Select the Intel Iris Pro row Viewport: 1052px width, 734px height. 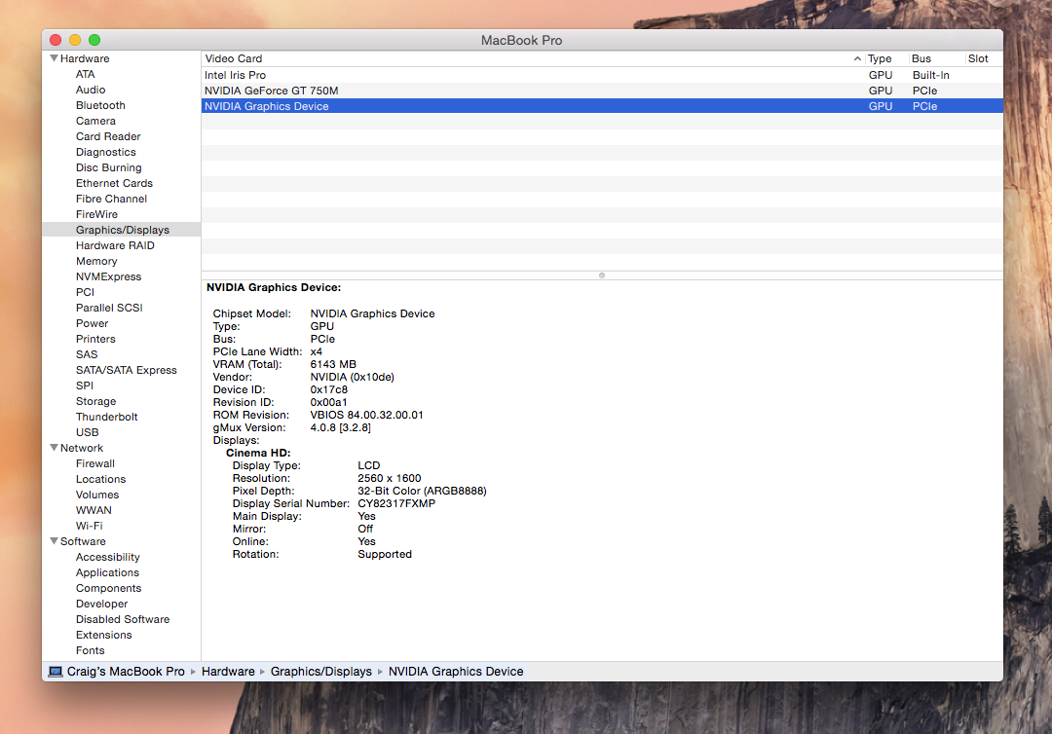[602, 75]
